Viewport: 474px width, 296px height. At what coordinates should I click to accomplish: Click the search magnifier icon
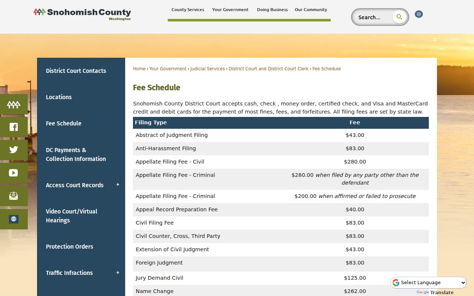(x=399, y=17)
